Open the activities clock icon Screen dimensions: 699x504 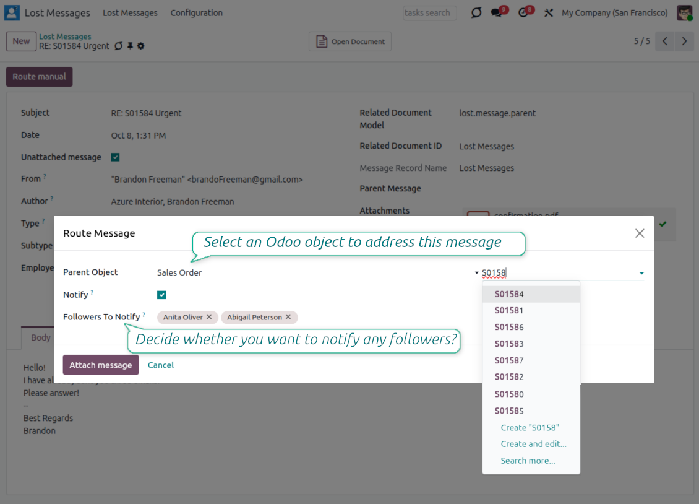tap(523, 12)
